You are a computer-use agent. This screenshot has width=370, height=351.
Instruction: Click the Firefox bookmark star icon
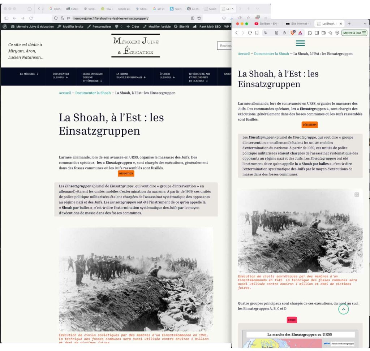[x=199, y=18]
